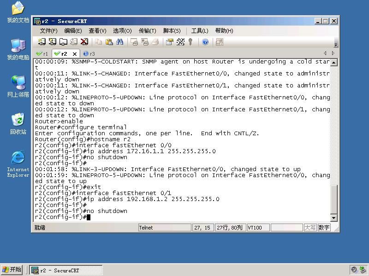Open the 编辑(E) menu
The height and width of the screenshot is (276, 369).
[x=73, y=31]
